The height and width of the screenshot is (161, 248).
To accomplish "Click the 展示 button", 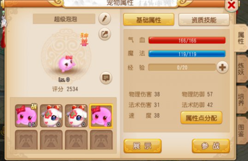I will pos(142,146).
